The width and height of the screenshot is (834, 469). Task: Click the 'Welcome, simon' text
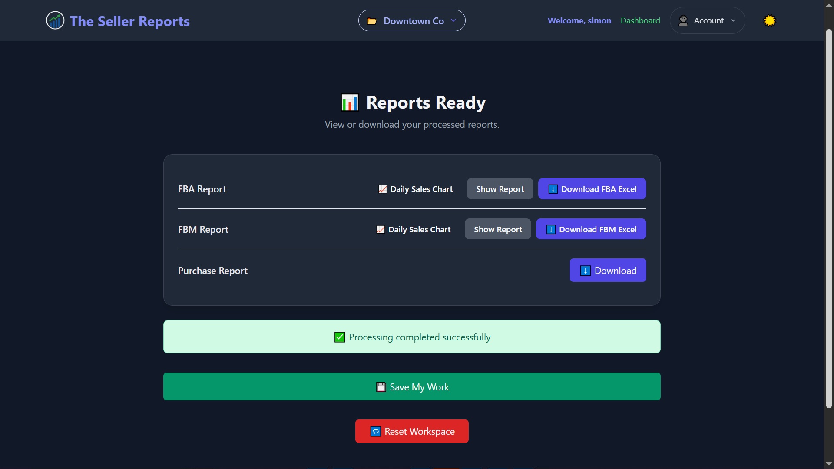[x=579, y=20]
